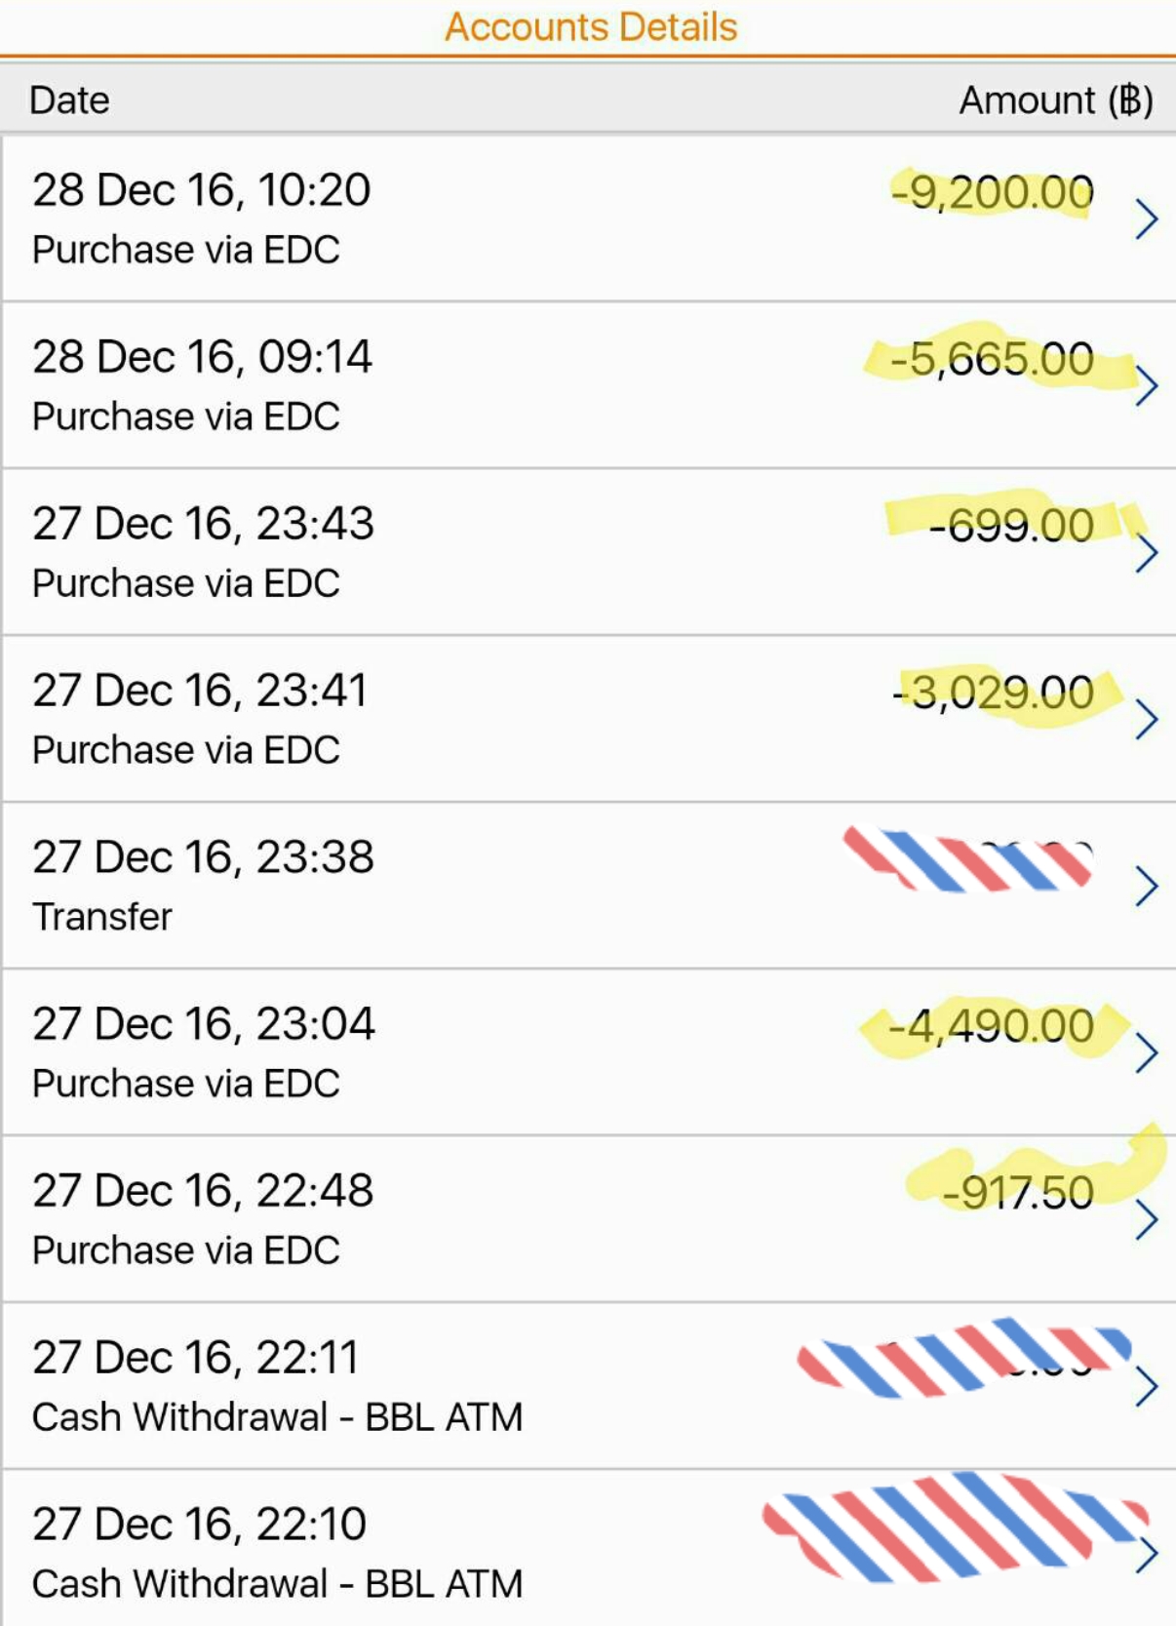1176x1626 pixels.
Task: Select the Transfer transaction entry
Action: [x=588, y=886]
